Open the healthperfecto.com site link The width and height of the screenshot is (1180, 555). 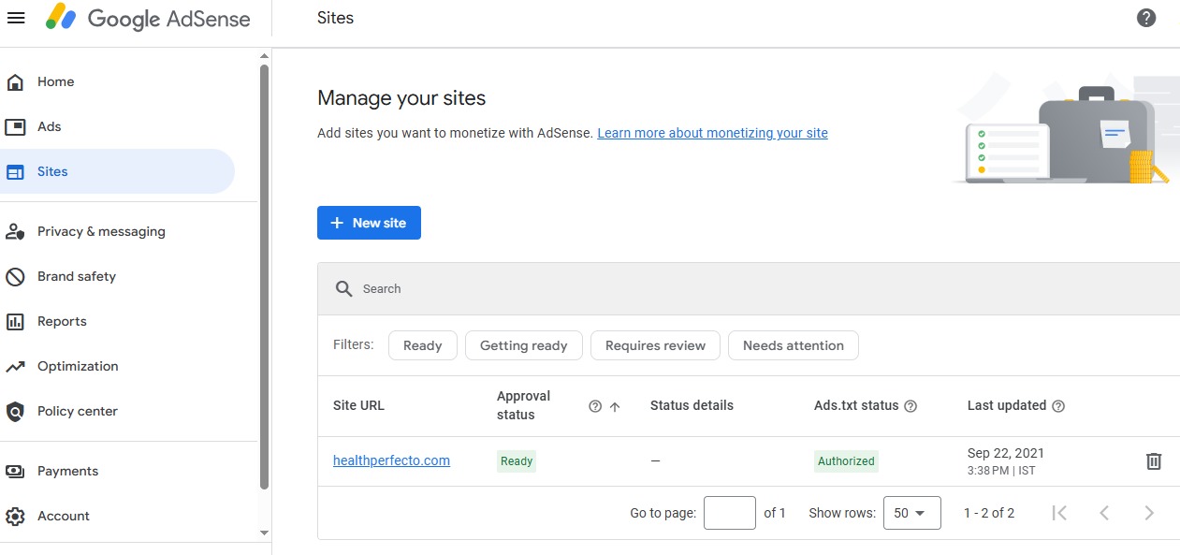point(391,460)
